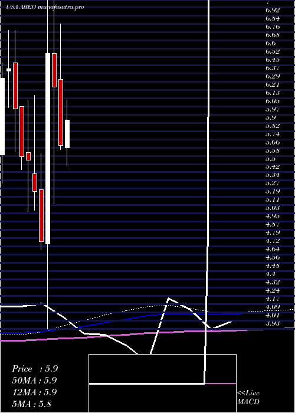Image resolution: width=295 pixels, height=413 pixels.
Task: Select the 4.32 price axis label
Action: coord(273,282)
